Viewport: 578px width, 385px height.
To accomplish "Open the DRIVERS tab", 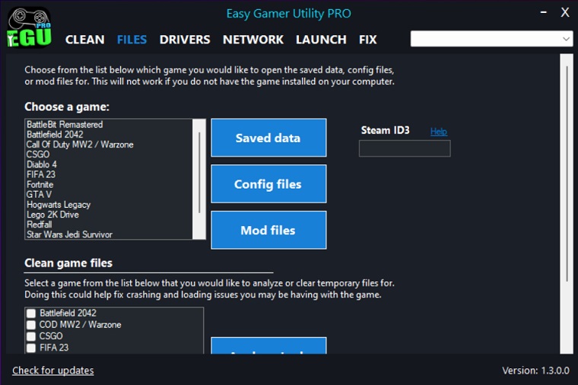I will [x=185, y=40].
